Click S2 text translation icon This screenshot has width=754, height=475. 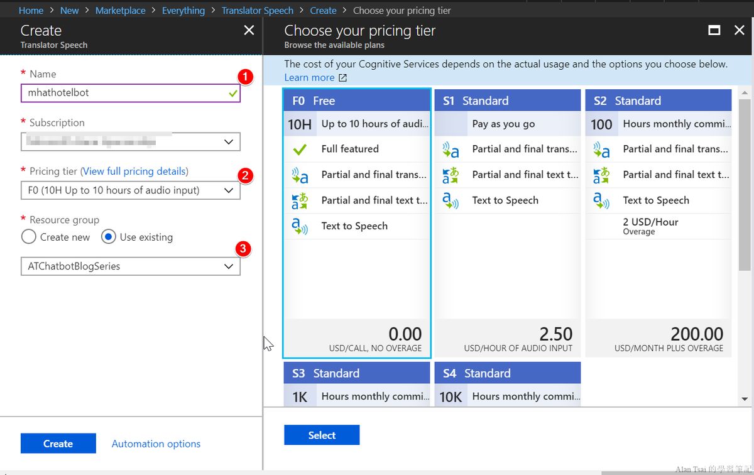click(x=601, y=175)
